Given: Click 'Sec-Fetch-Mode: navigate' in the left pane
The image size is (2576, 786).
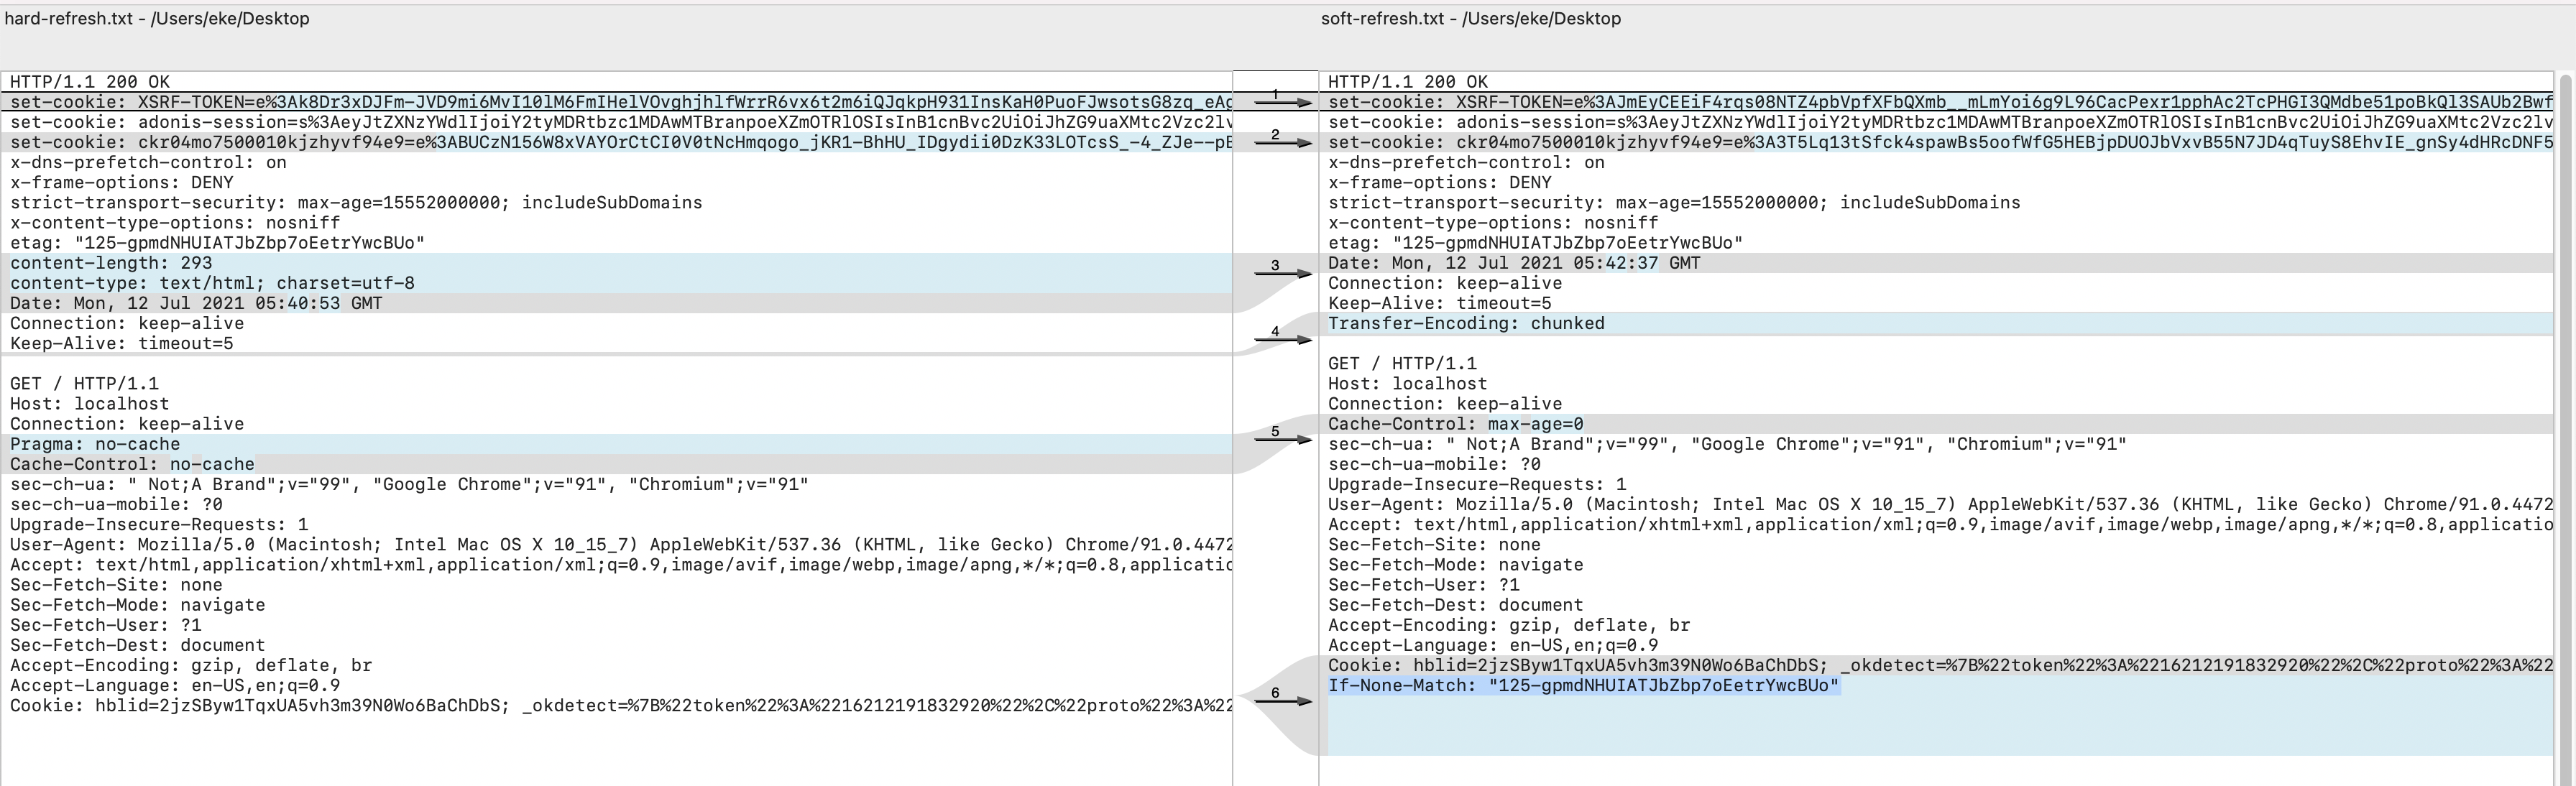Looking at the screenshot, I should [137, 605].
